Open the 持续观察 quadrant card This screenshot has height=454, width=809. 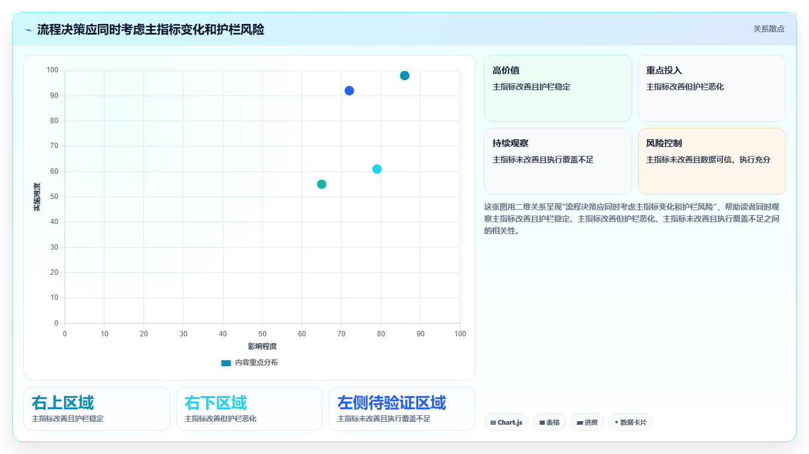[557, 161]
